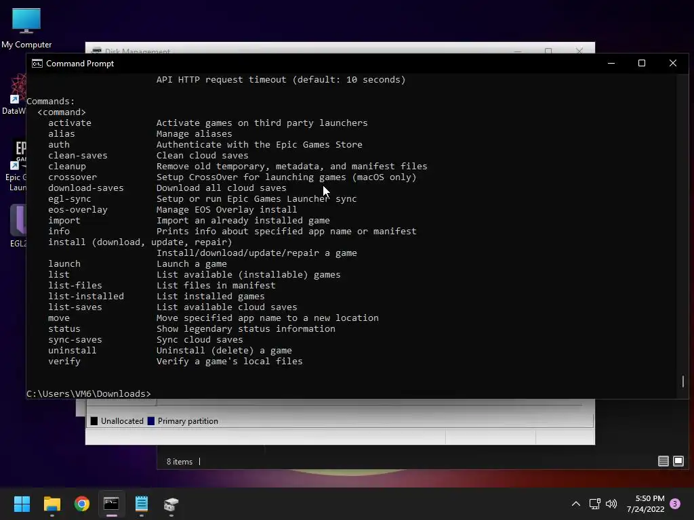The width and height of the screenshot is (694, 520).
Task: Open the notifications badge showing 3
Action: (x=675, y=504)
